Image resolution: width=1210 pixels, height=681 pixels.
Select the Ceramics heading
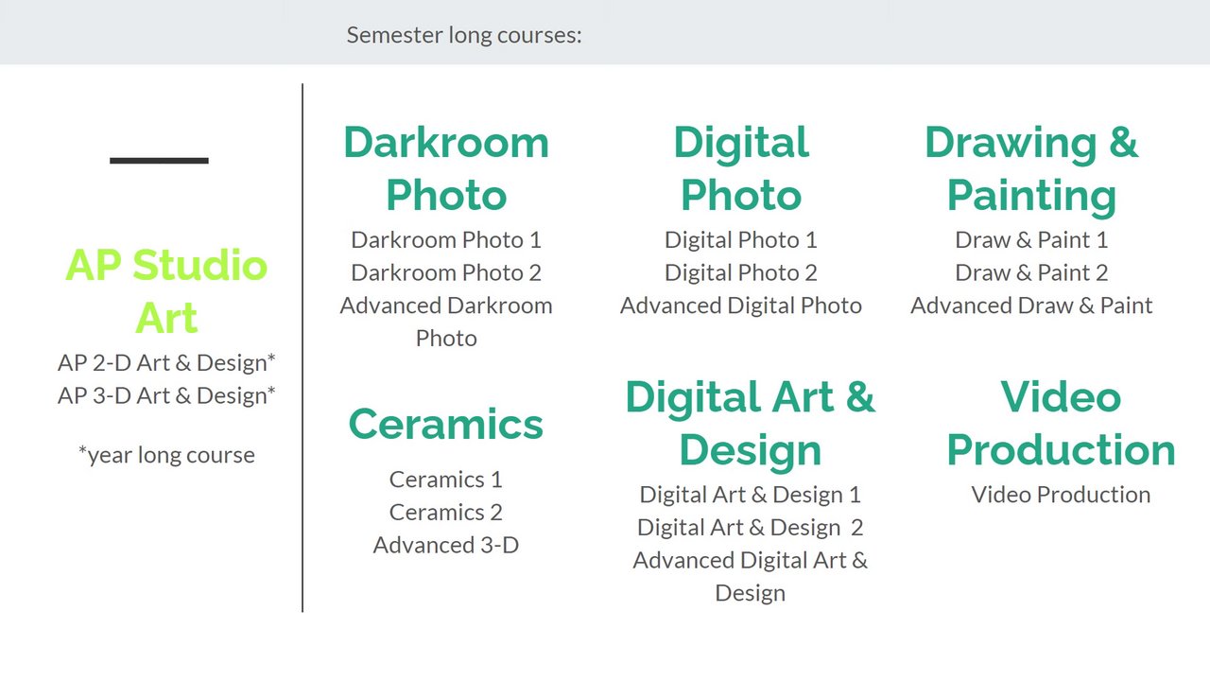445,424
